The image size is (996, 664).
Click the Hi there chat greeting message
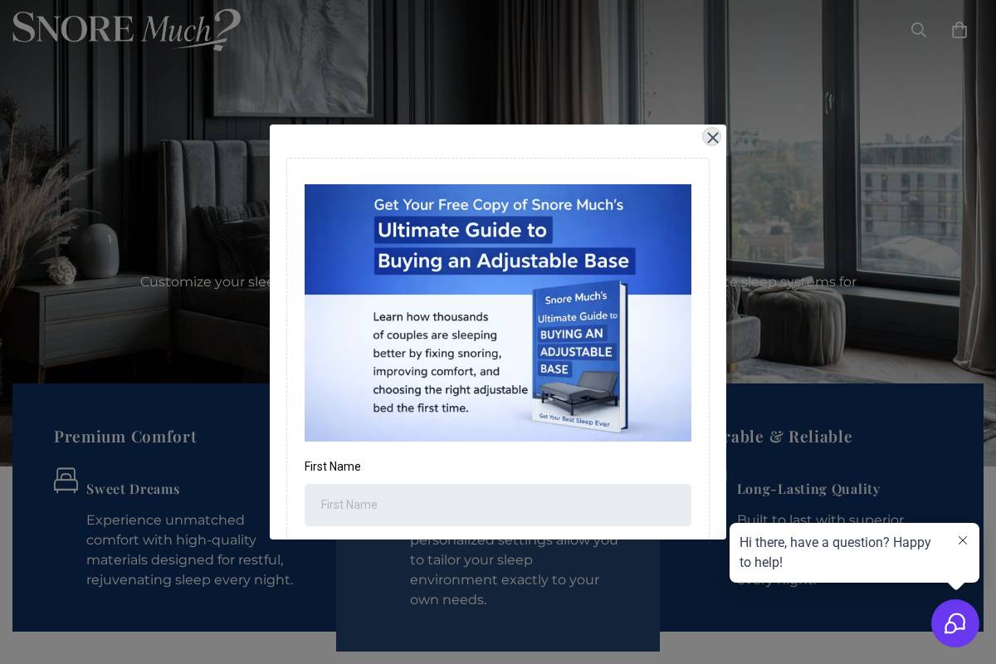(836, 553)
